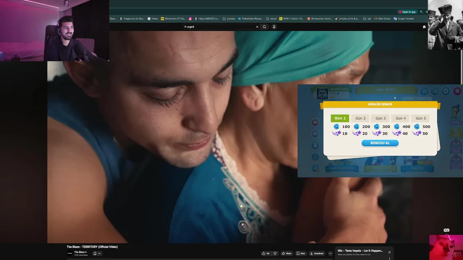Click the purple stars beside 50

[x=417, y=133]
